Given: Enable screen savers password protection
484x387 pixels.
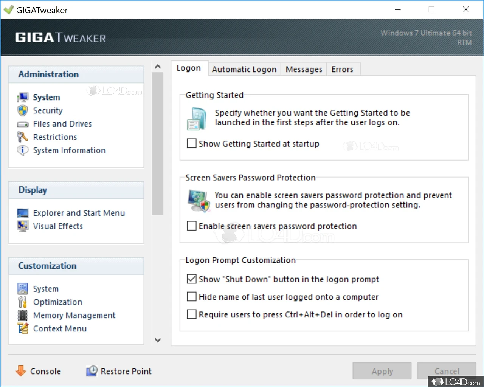Looking at the screenshot, I should tap(191, 226).
